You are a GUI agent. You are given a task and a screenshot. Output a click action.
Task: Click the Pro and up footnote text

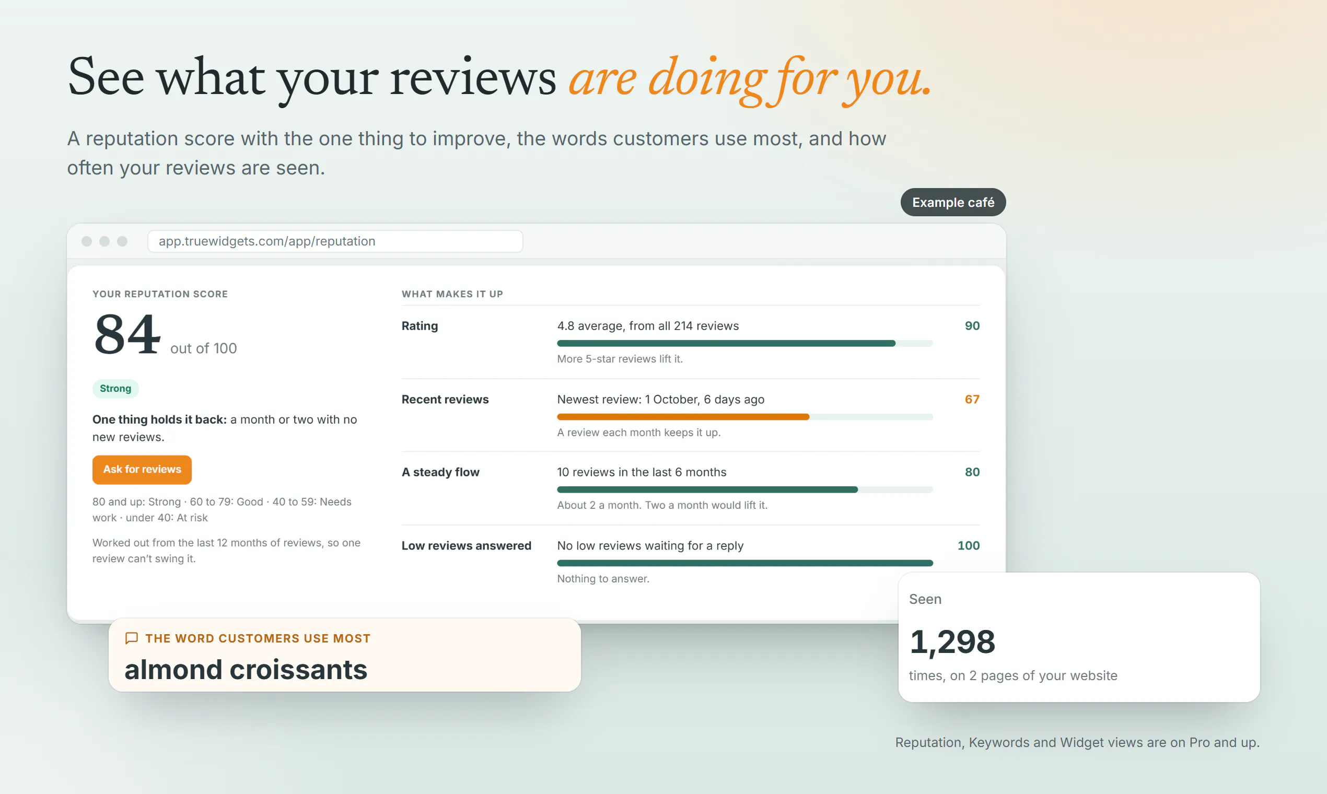1077,742
